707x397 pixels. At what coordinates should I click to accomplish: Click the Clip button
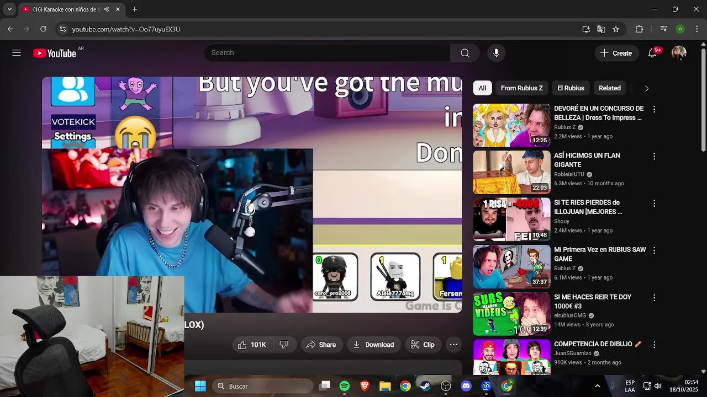pyautogui.click(x=423, y=345)
